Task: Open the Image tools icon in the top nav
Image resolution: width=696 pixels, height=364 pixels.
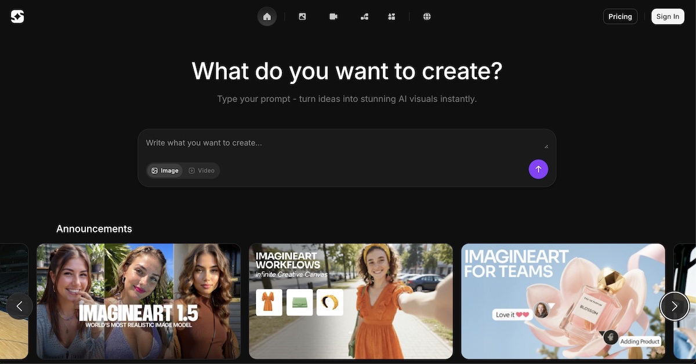Action: coord(302,17)
